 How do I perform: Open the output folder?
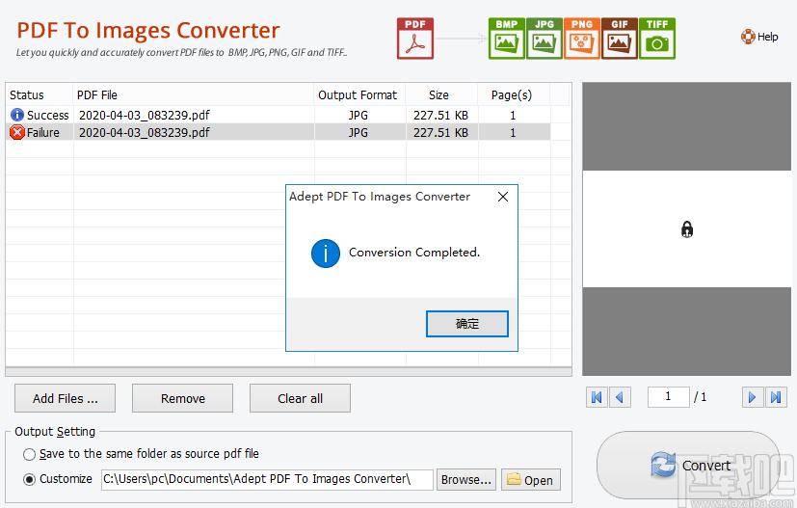(531, 479)
